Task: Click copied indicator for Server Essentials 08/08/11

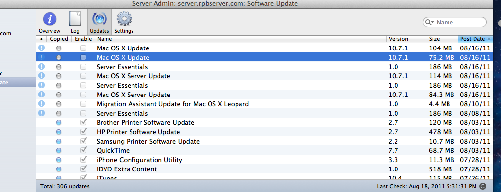Action: pyautogui.click(x=59, y=113)
